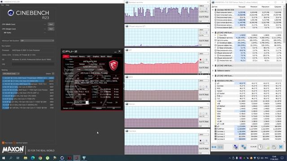Collapse the CPU sensor group containing Core VIDs
Screen dimensions: 287x161
(213, 33)
